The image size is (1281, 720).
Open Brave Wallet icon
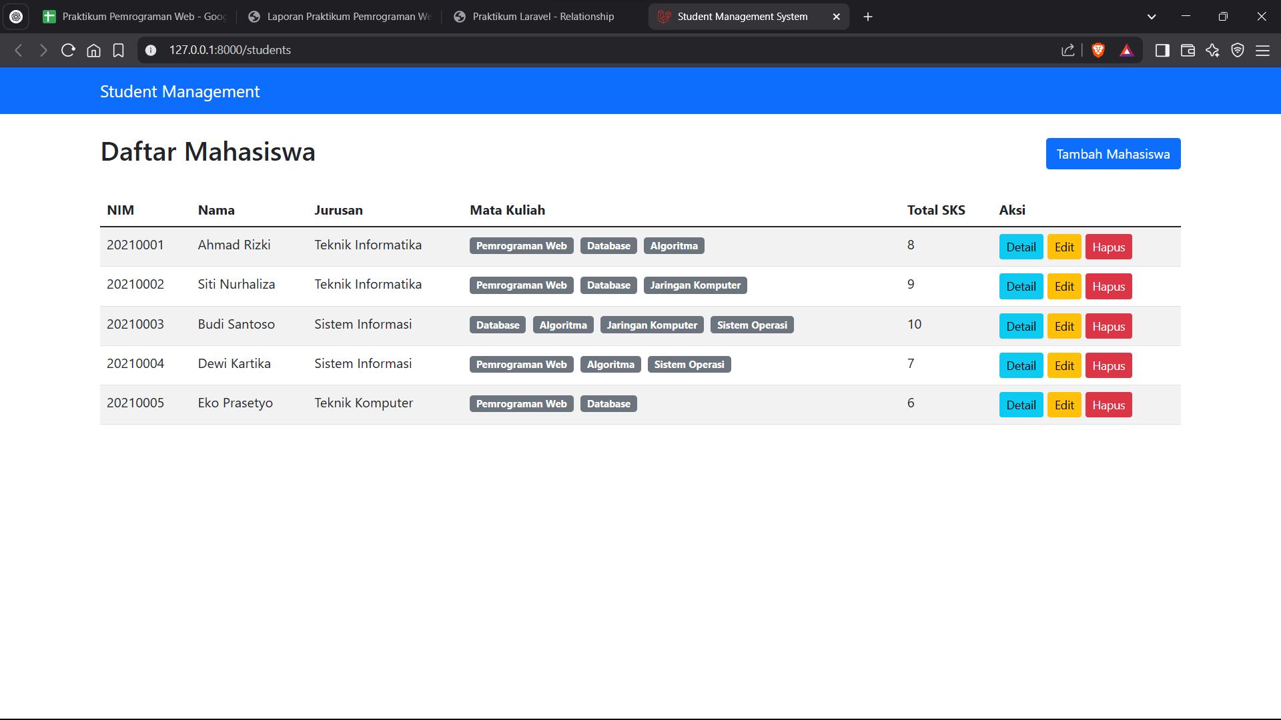1188,50
